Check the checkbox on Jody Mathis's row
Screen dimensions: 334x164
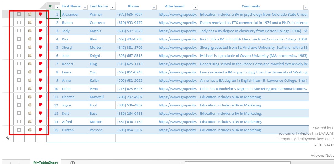tap(19, 31)
